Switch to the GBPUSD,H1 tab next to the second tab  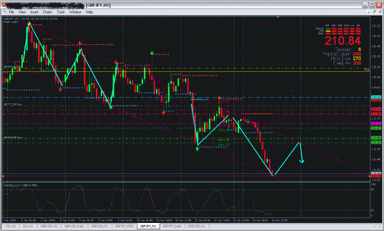pyautogui.click(x=49, y=226)
